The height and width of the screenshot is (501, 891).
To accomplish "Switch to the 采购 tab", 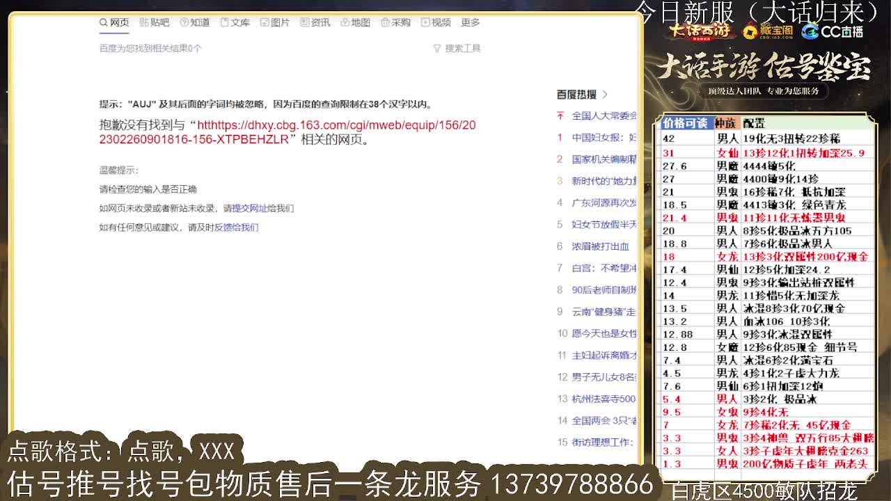I will (x=396, y=22).
